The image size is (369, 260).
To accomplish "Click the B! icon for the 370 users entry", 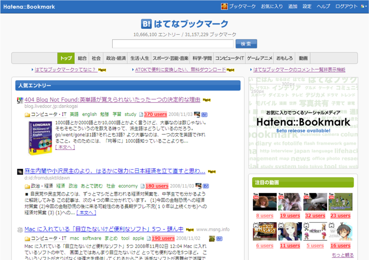I will [x=204, y=115].
